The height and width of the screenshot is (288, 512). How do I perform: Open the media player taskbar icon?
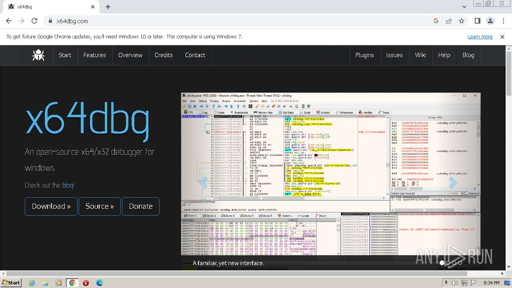tap(59, 283)
